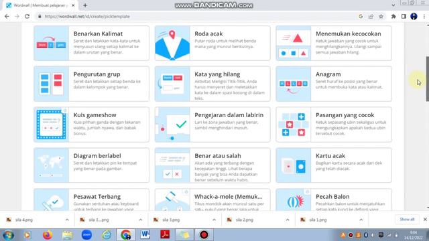The image size is (429, 241).
Task: Open the Chrome profile avatar
Action: (414, 16)
